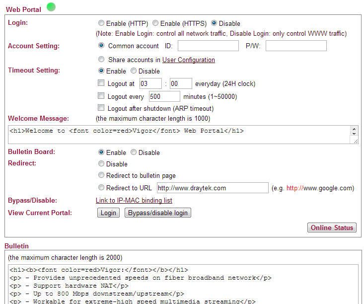The height and width of the screenshot is (304, 364).
Task: Choose Share accounts in User Configuration radio
Action: [101, 59]
